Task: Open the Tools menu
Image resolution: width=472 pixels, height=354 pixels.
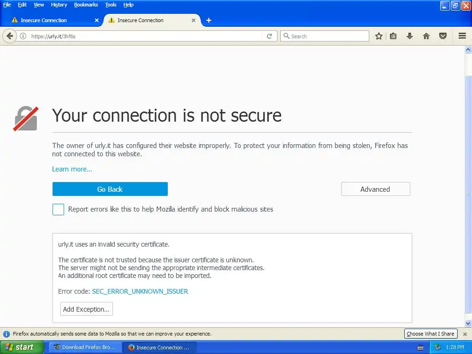Action: click(111, 5)
